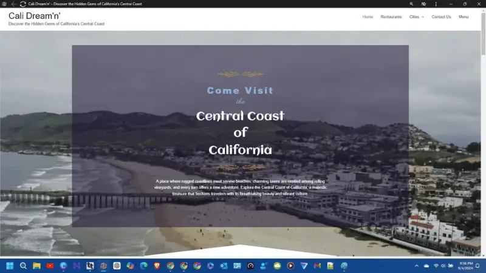
Task: Click the vertical page scrollbar thumb
Action: 483,33
